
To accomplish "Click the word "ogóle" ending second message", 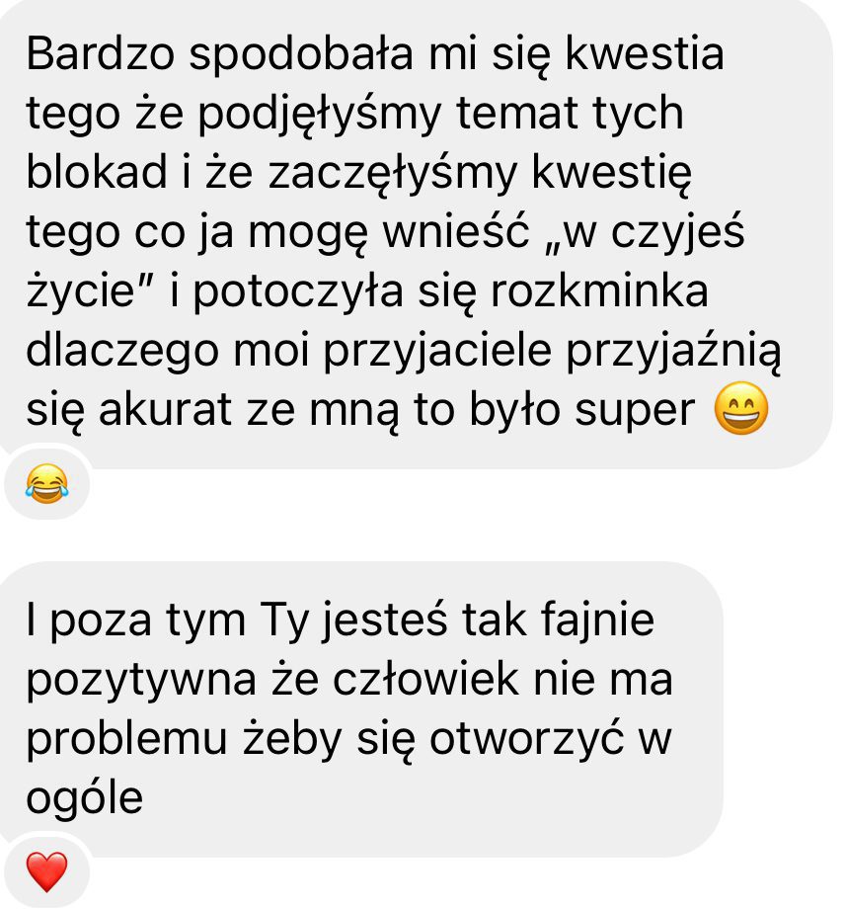I will tap(85, 799).
